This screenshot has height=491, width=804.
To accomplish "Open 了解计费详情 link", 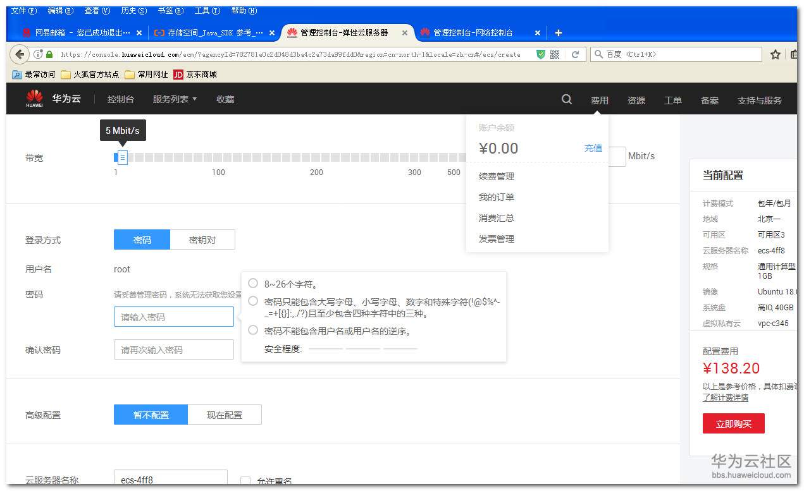I will click(726, 397).
